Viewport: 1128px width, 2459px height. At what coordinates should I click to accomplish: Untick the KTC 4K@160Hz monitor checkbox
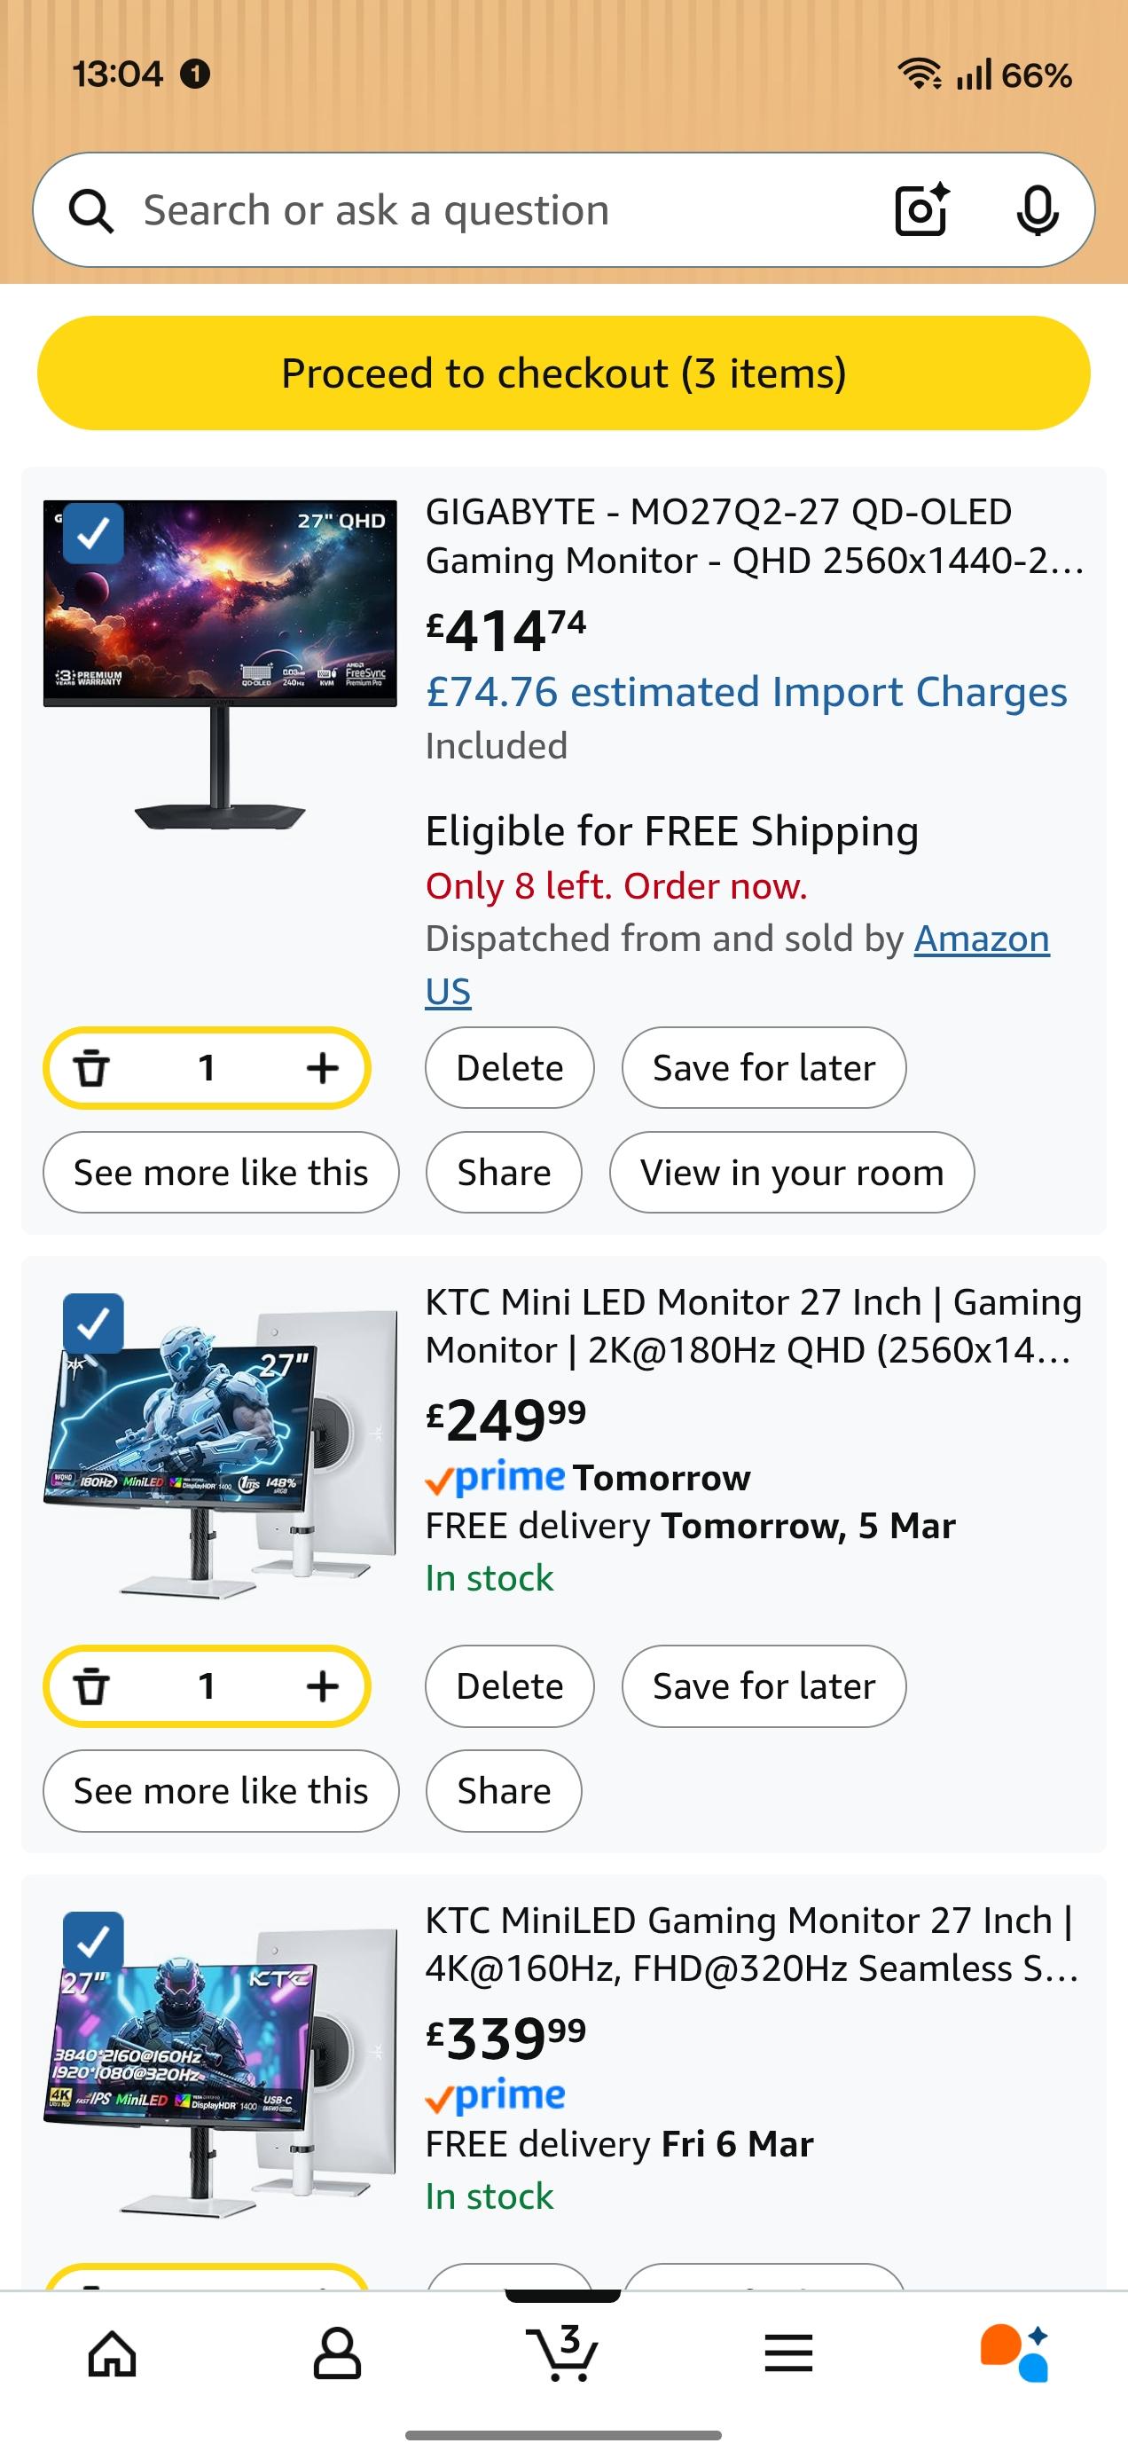tap(92, 1942)
